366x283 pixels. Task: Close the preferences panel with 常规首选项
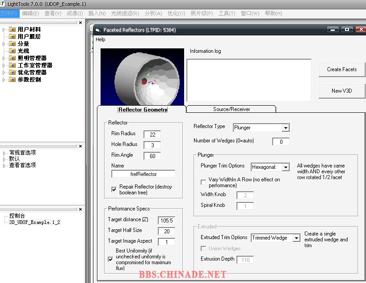80,146
